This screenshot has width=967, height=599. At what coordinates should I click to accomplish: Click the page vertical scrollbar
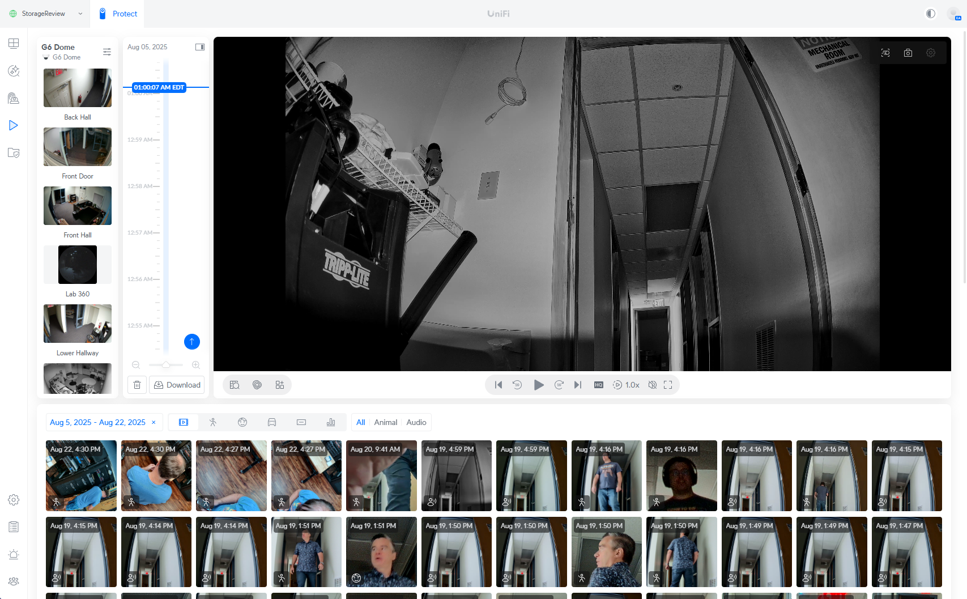tap(964, 159)
